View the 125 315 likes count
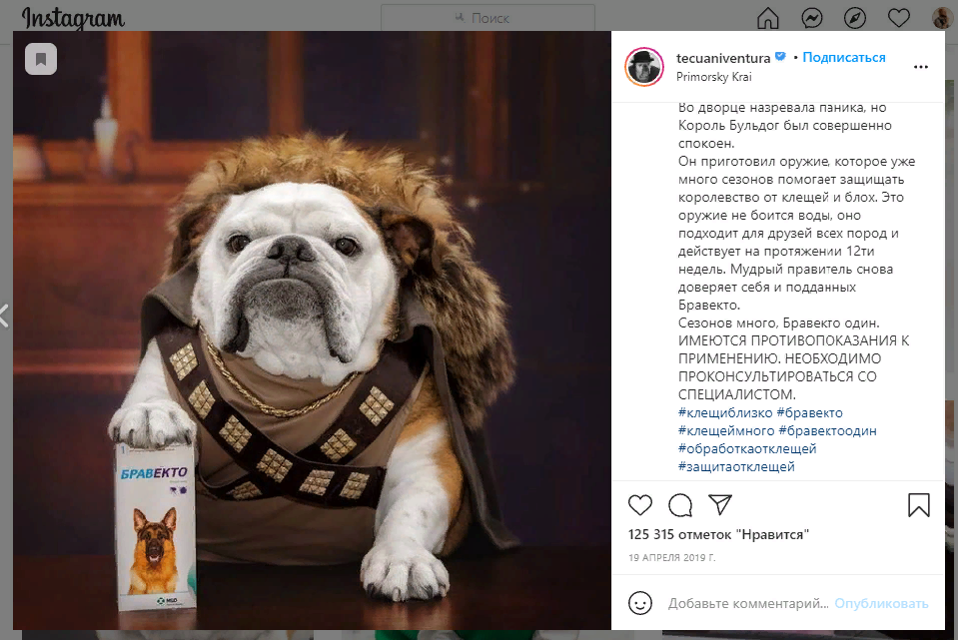The width and height of the screenshot is (958, 640). 718,534
